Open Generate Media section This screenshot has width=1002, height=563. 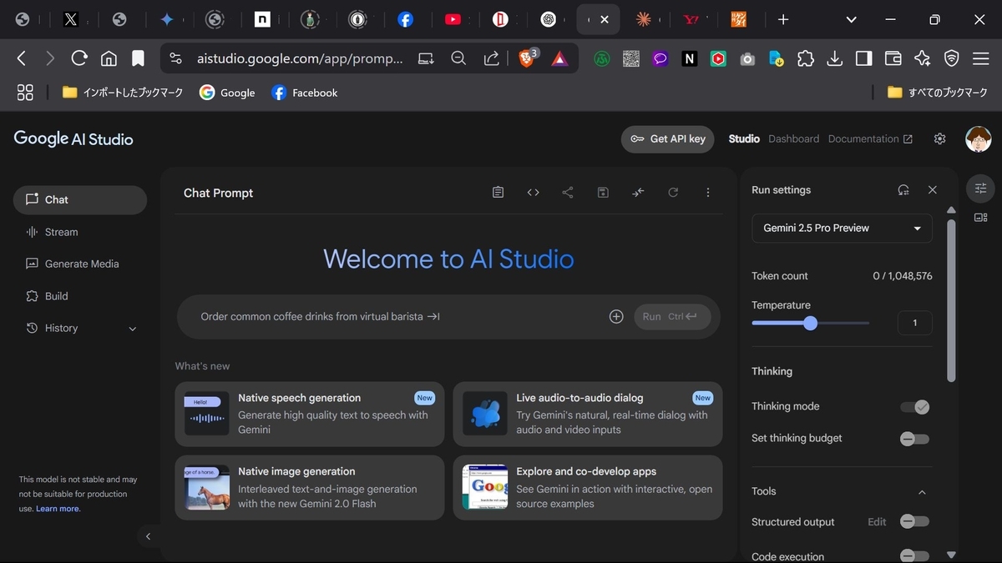point(80,264)
